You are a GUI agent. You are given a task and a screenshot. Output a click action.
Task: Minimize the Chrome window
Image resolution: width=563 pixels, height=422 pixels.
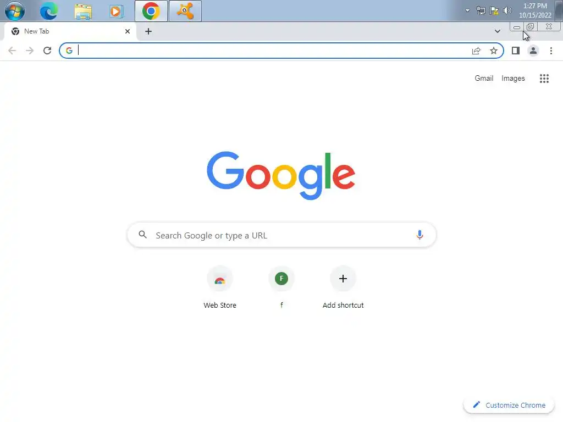click(x=517, y=27)
